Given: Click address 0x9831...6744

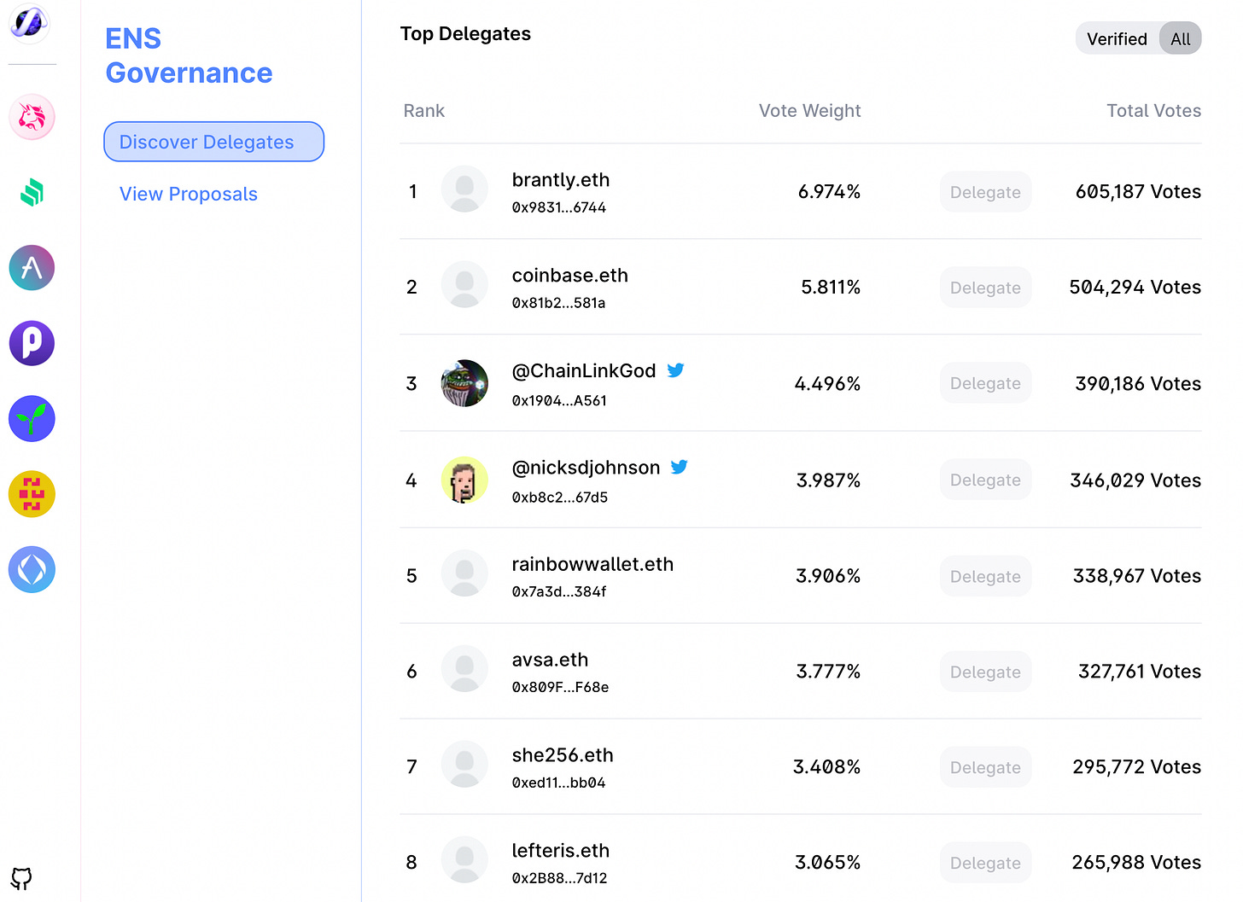Looking at the screenshot, I should click(x=559, y=207).
